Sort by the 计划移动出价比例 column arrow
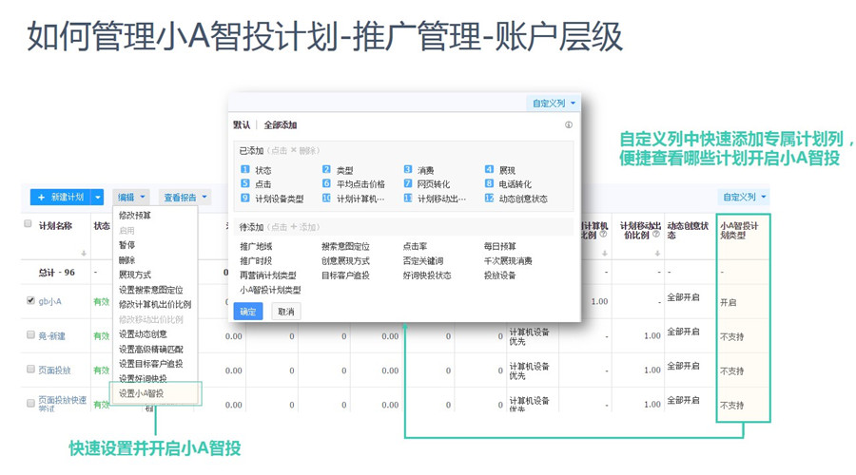Image resolution: width=856 pixels, height=475 pixels. click(x=657, y=253)
